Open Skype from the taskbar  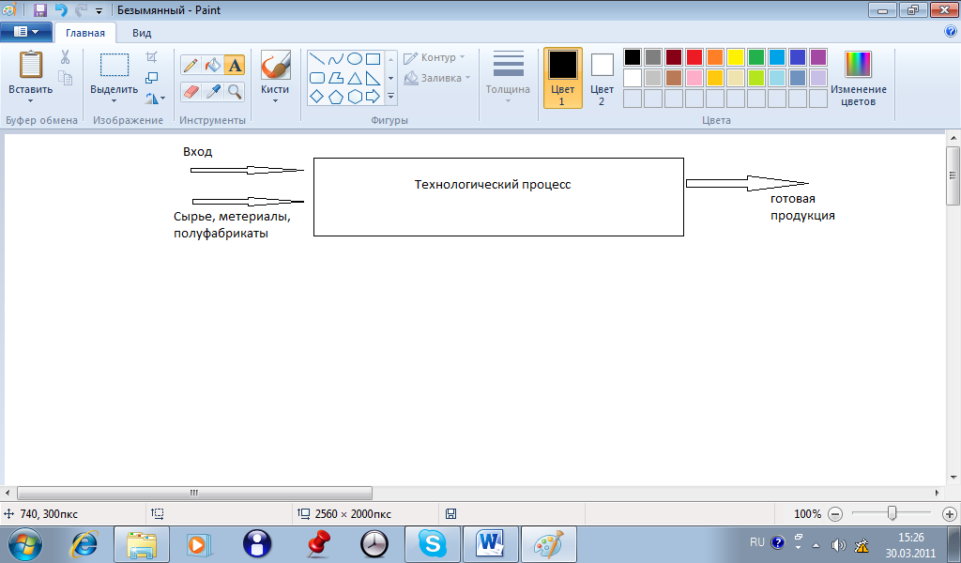pos(432,544)
